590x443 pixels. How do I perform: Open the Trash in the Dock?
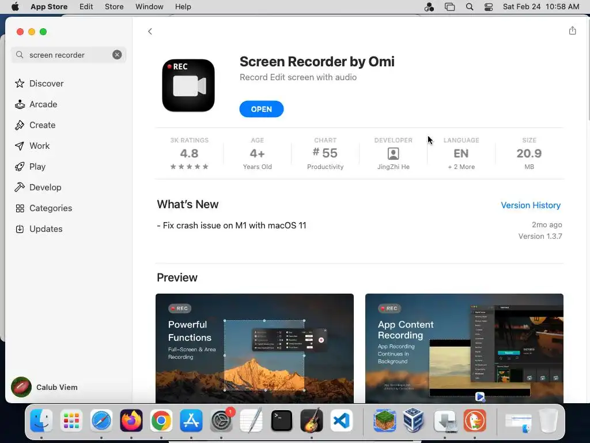pos(549,421)
